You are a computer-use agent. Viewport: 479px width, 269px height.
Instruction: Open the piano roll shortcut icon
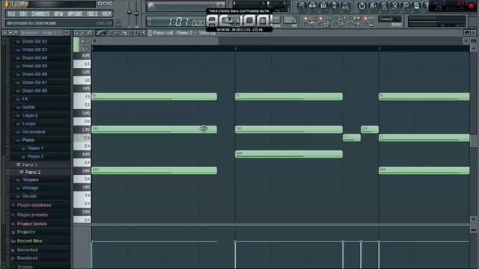[x=323, y=6]
